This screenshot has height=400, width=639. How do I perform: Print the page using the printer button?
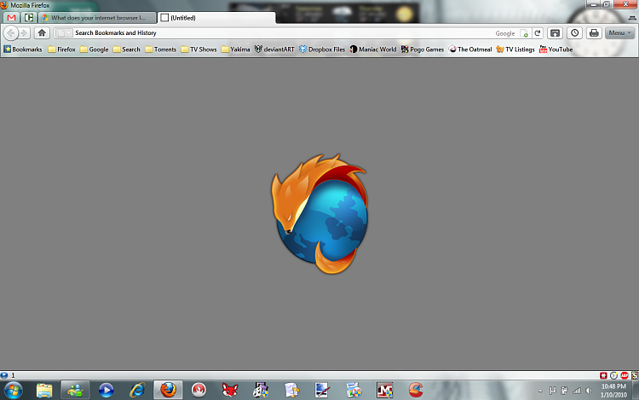point(594,33)
